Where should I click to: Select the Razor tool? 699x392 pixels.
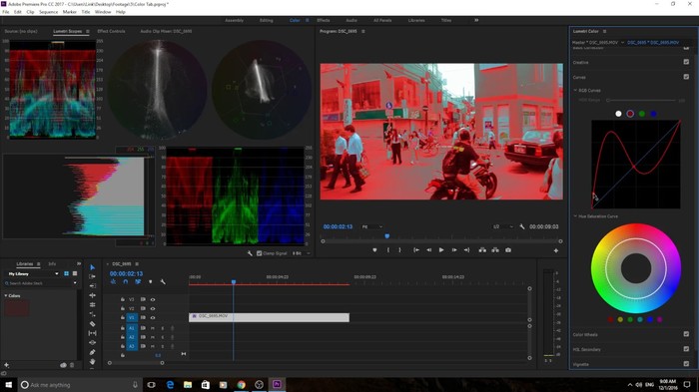(92, 323)
